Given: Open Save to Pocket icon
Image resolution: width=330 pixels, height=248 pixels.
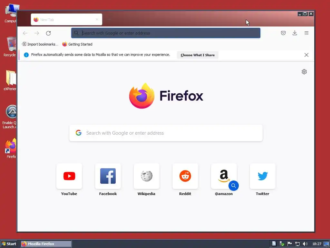Looking at the screenshot, I should click(283, 33).
